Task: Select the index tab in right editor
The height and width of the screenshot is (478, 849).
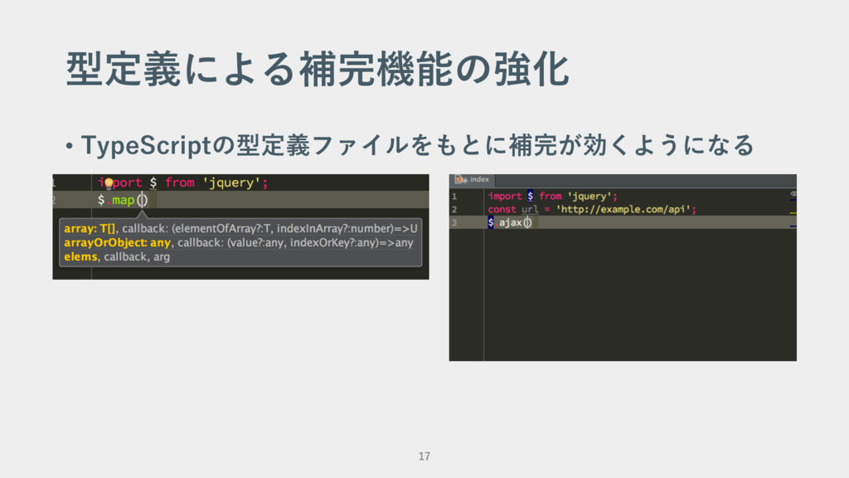Action: [x=473, y=180]
